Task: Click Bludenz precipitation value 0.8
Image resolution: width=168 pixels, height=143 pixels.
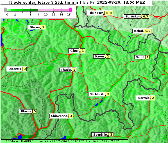Action: point(109,13)
